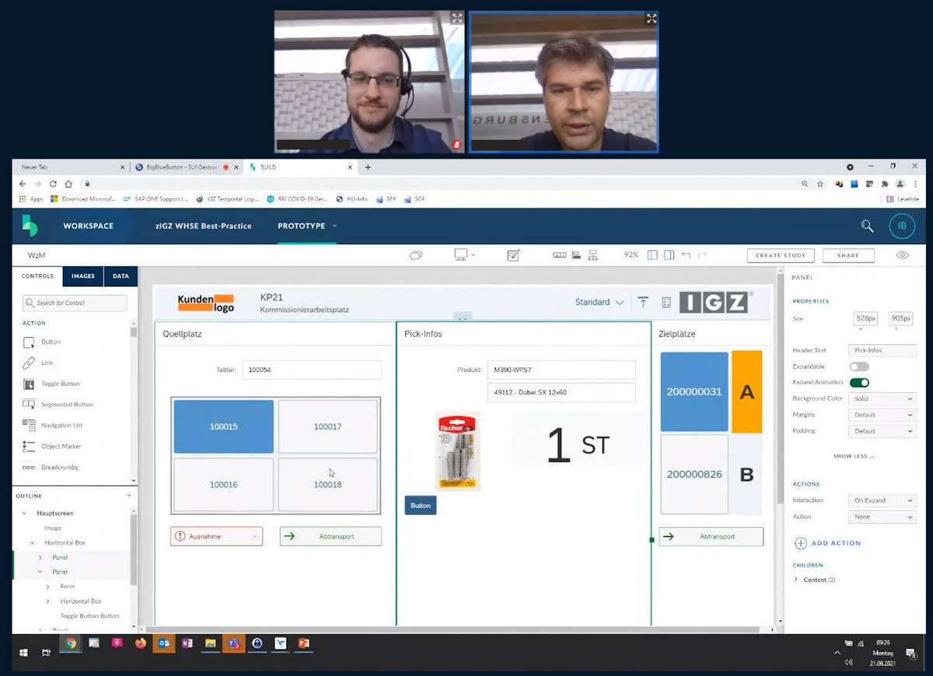933x676 pixels.
Task: Click the Windows Start button
Action: point(23,652)
